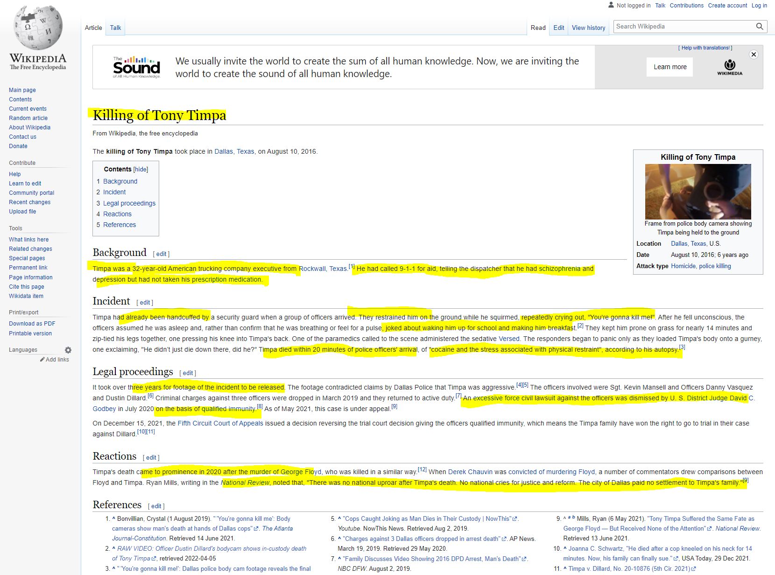Click the Create account link
This screenshot has width=775, height=575.
(727, 6)
